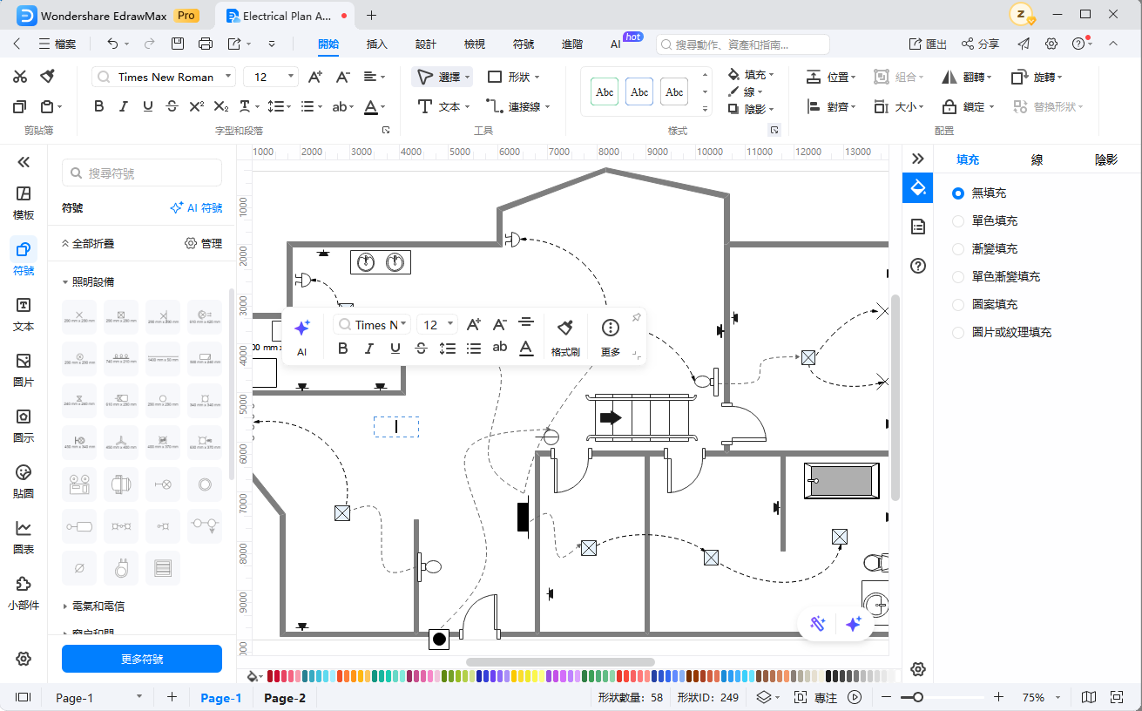This screenshot has height=711, width=1142.
Task: Click the Print icon in top toolbar
Action: click(206, 44)
